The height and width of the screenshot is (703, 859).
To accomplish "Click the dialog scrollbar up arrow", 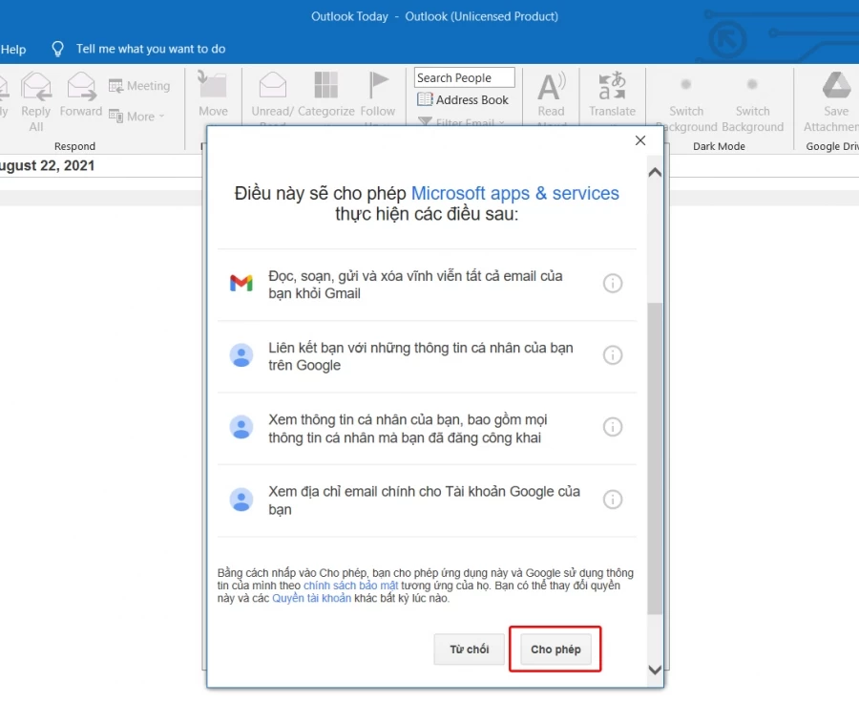I will point(655,172).
